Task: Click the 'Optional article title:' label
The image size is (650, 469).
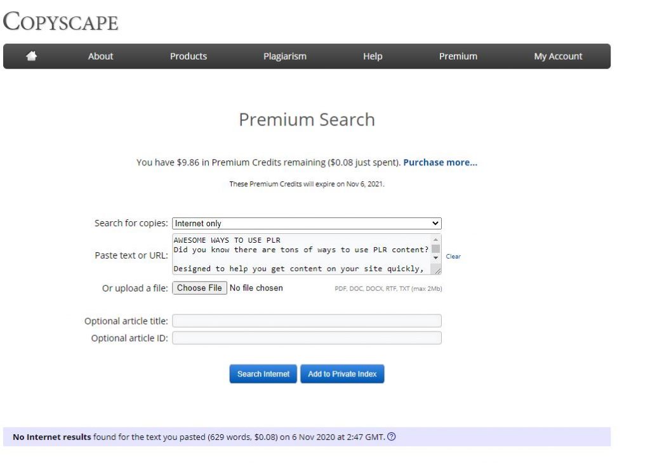Action: pyautogui.click(x=126, y=321)
